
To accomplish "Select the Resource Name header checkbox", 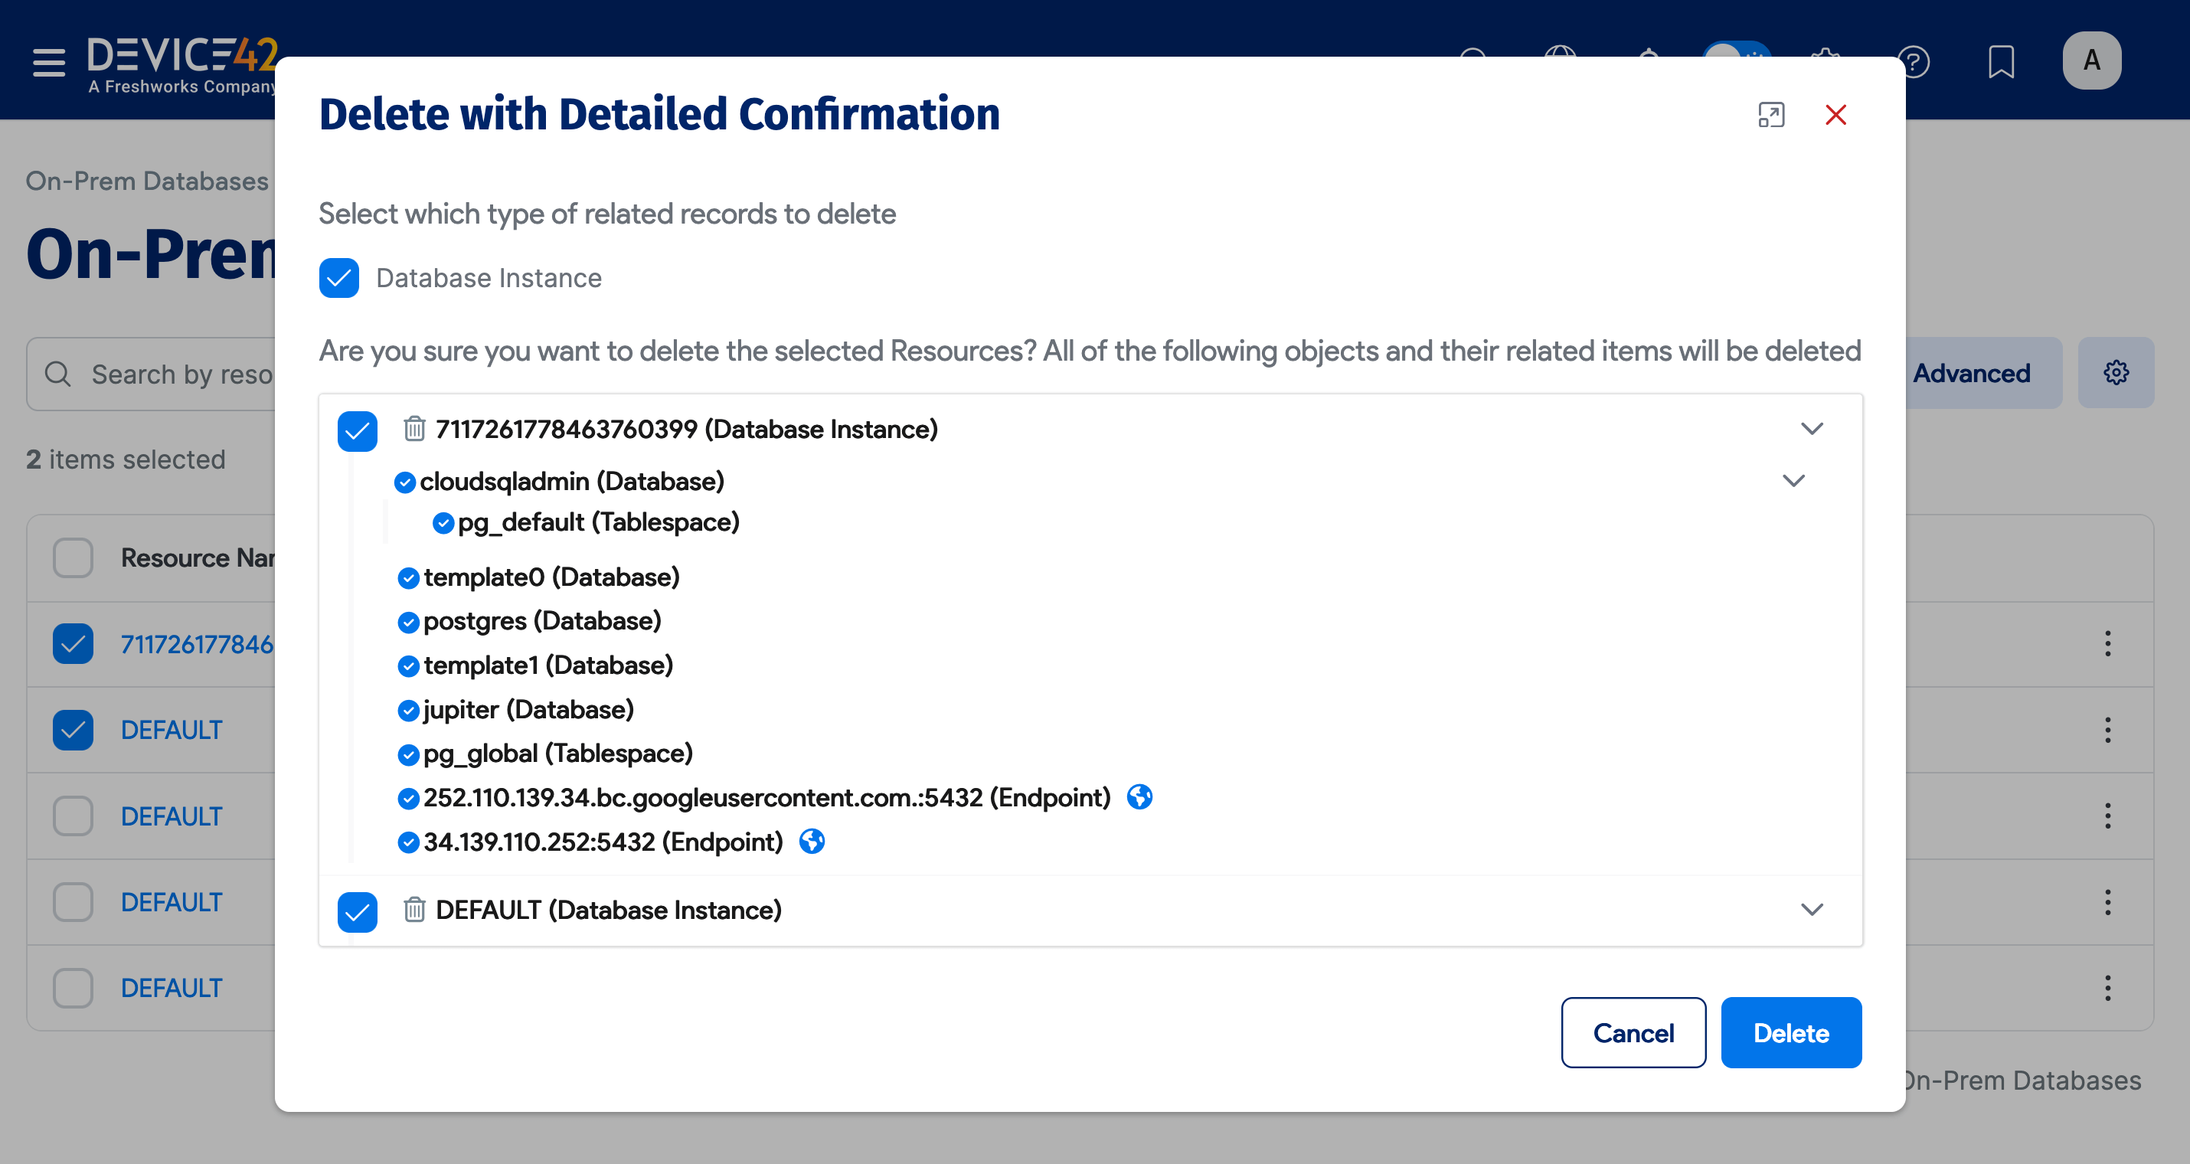I will (x=72, y=557).
